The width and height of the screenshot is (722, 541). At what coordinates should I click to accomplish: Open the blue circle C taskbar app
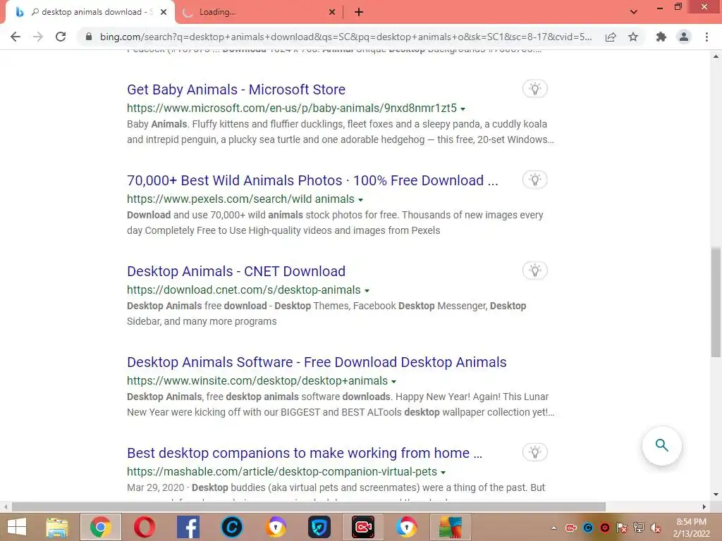231,527
